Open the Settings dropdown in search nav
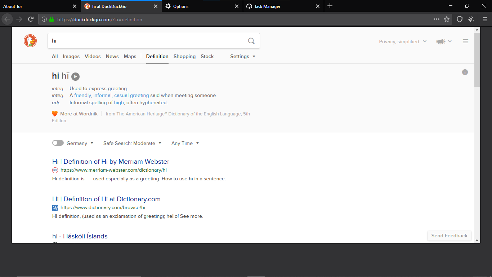The height and width of the screenshot is (277, 492). [x=242, y=57]
